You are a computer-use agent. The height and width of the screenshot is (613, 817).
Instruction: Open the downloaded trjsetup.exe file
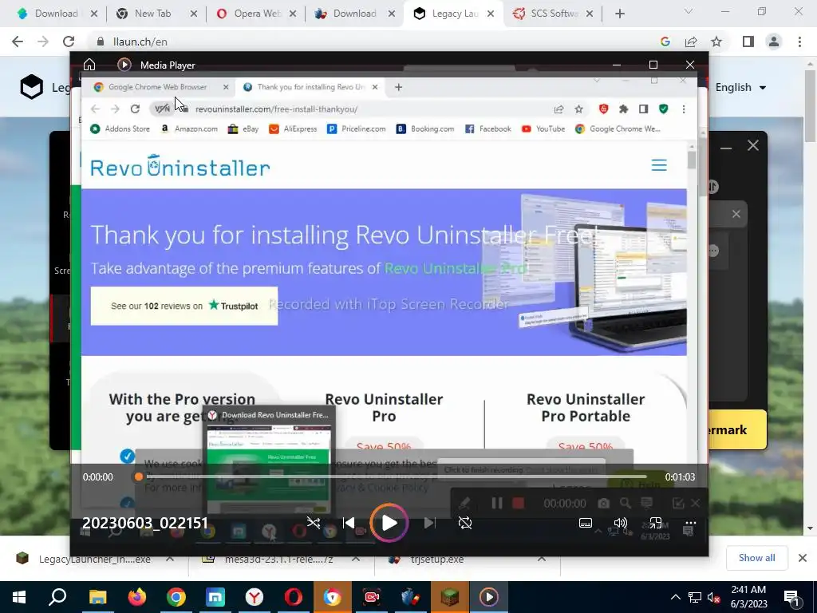pyautogui.click(x=436, y=558)
